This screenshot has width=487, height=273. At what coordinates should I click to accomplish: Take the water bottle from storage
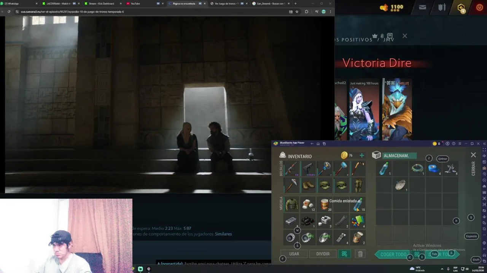tap(384, 168)
